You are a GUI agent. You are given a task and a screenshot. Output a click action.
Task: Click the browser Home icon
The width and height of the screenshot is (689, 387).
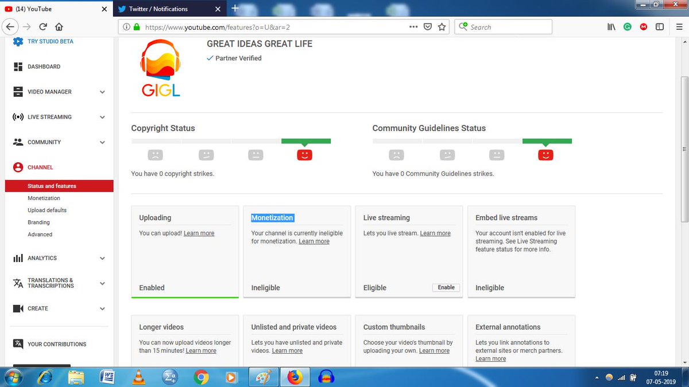(x=59, y=27)
